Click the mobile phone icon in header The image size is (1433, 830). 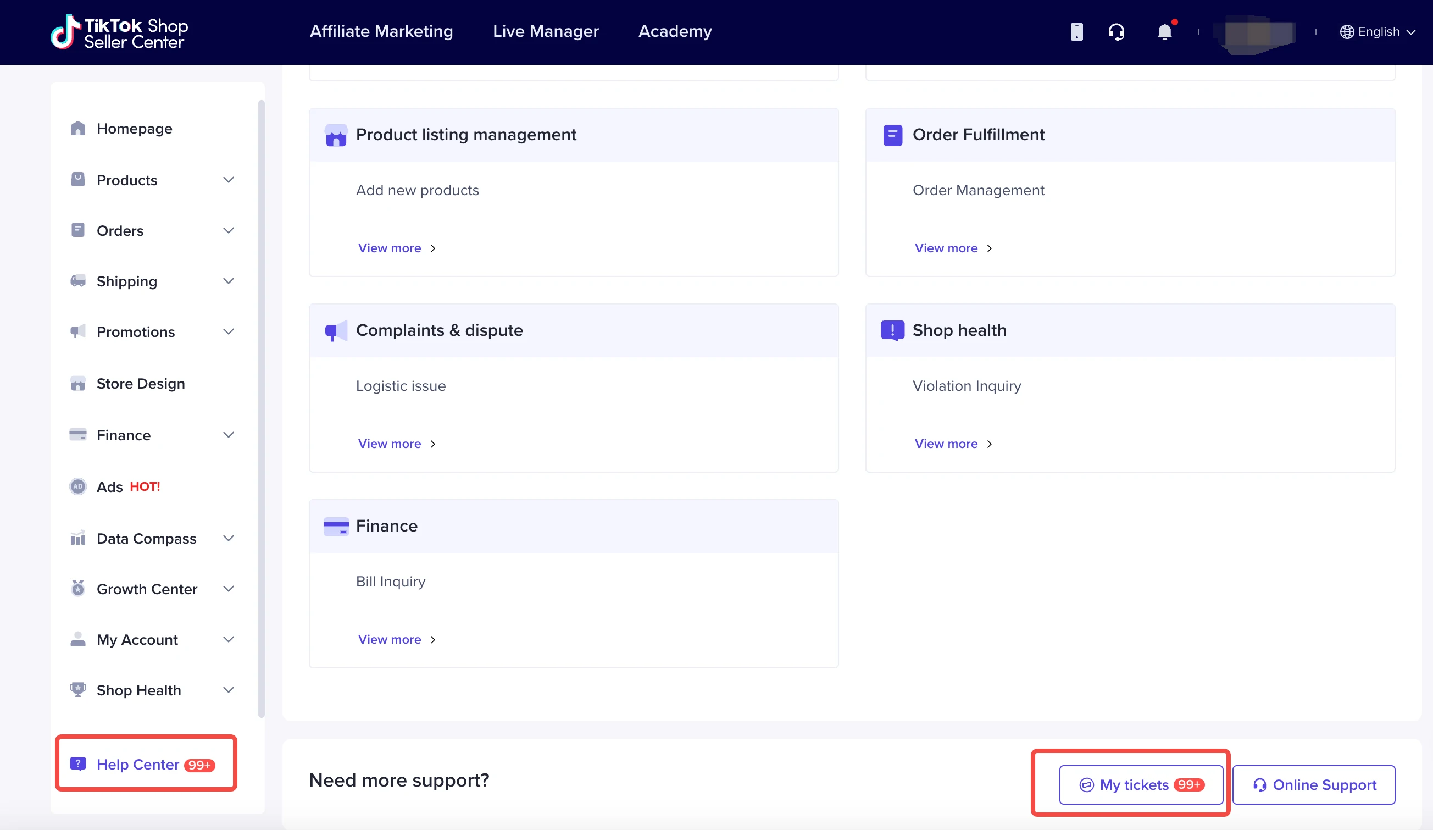click(1076, 32)
